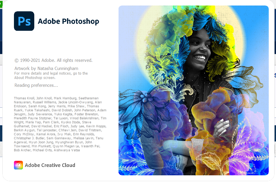Click the blue Ps Photoshop logo icon
The height and width of the screenshot is (182, 276).
(x=24, y=21)
